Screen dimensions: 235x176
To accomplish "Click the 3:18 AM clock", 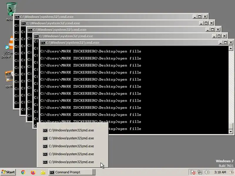I will (x=220, y=172).
